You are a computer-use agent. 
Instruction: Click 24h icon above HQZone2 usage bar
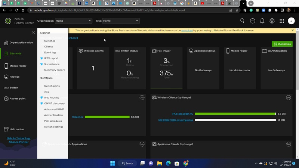[x=142, y=97]
